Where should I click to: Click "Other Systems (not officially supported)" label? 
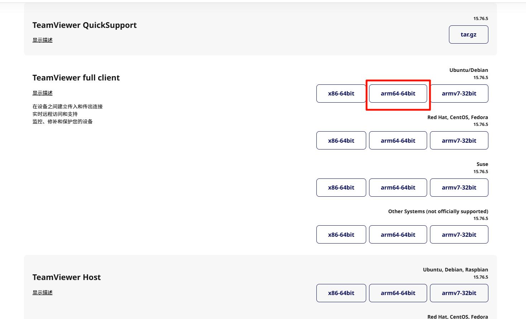tap(438, 211)
